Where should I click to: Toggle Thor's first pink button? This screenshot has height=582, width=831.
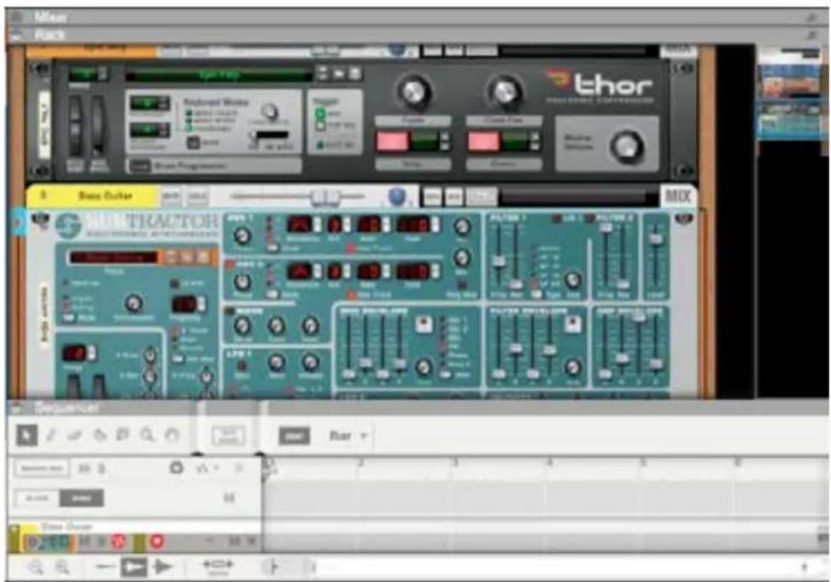[392, 142]
